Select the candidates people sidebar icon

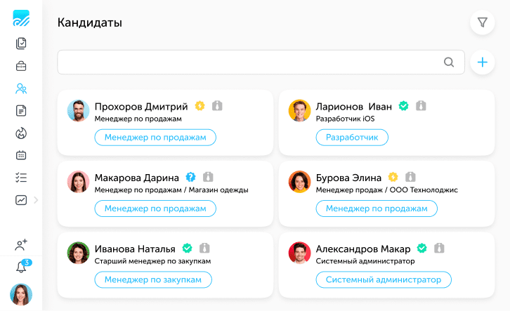point(21,88)
